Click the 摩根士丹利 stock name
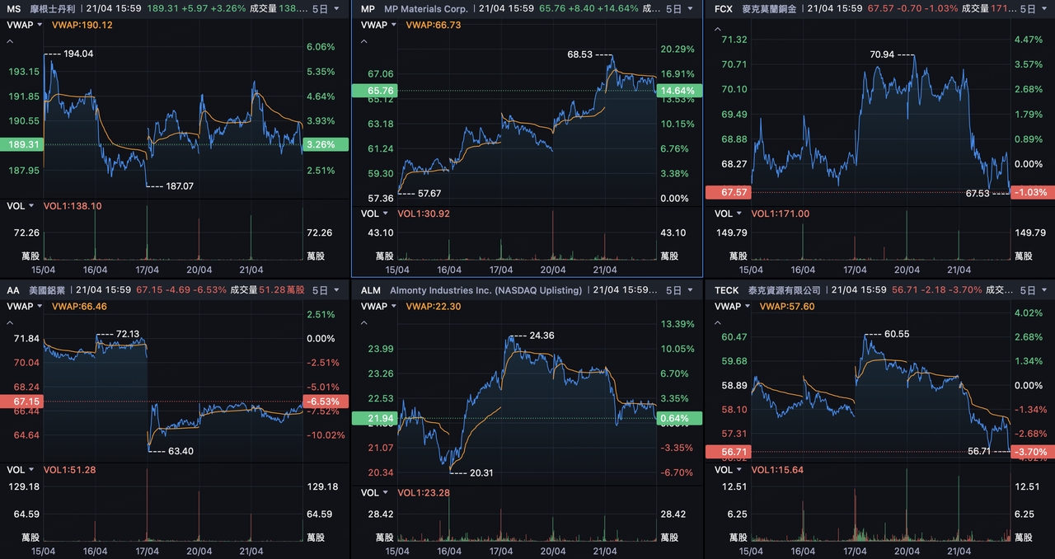This screenshot has height=559, width=1055. coord(54,9)
